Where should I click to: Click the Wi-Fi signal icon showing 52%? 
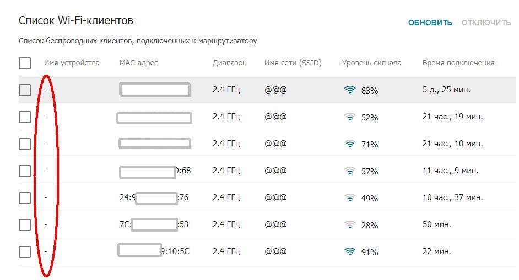point(350,117)
